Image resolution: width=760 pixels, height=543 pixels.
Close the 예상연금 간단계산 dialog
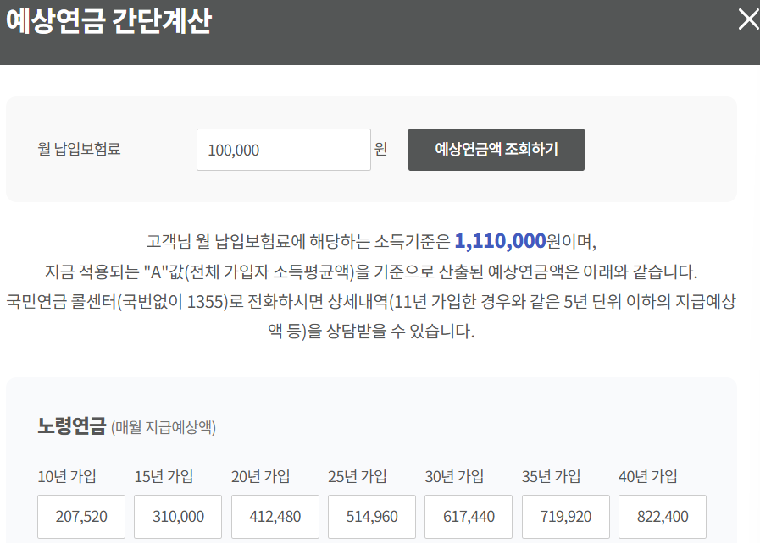pos(746,19)
